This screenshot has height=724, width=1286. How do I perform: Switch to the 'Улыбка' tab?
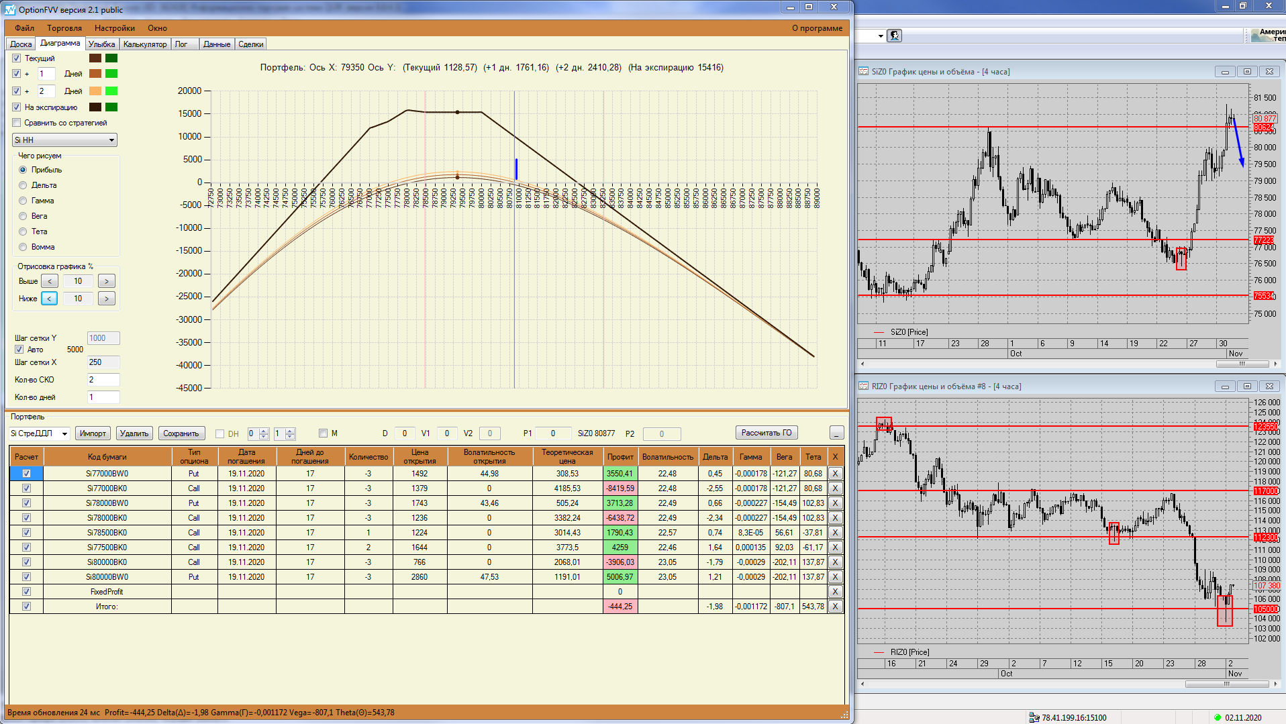pos(101,44)
